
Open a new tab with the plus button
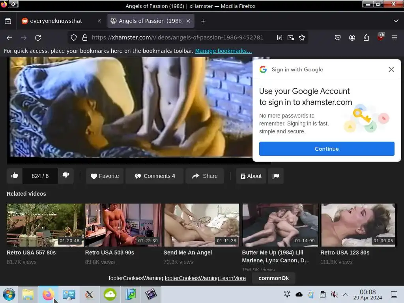coord(203,21)
